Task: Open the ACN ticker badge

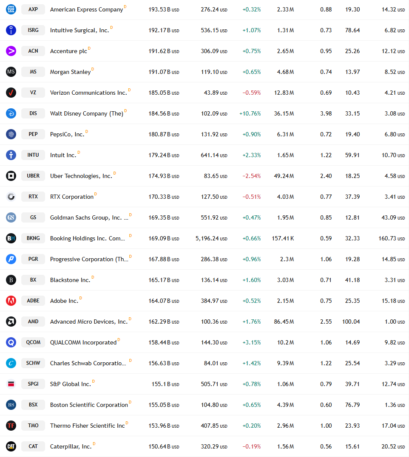Action: [x=33, y=51]
